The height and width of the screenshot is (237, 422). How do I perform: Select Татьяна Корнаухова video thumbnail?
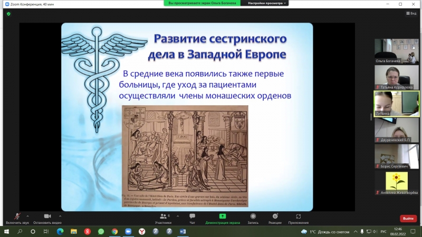pos(397,77)
